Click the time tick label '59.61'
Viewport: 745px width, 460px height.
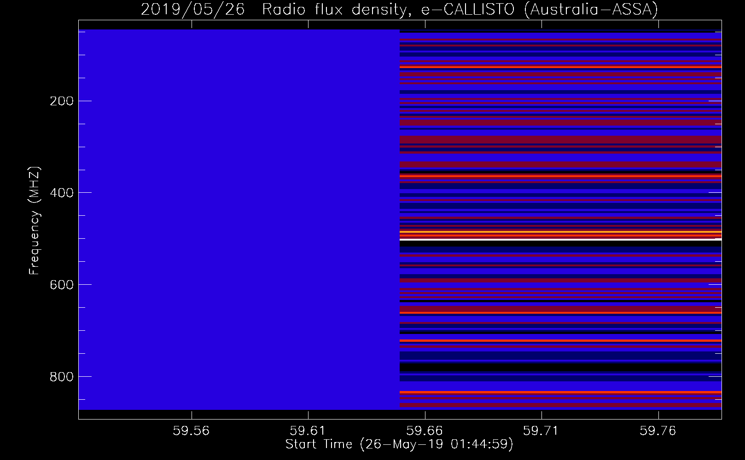pyautogui.click(x=308, y=431)
